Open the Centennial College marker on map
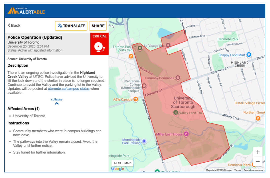This screenshot has width=270, height=178. (x=144, y=86)
